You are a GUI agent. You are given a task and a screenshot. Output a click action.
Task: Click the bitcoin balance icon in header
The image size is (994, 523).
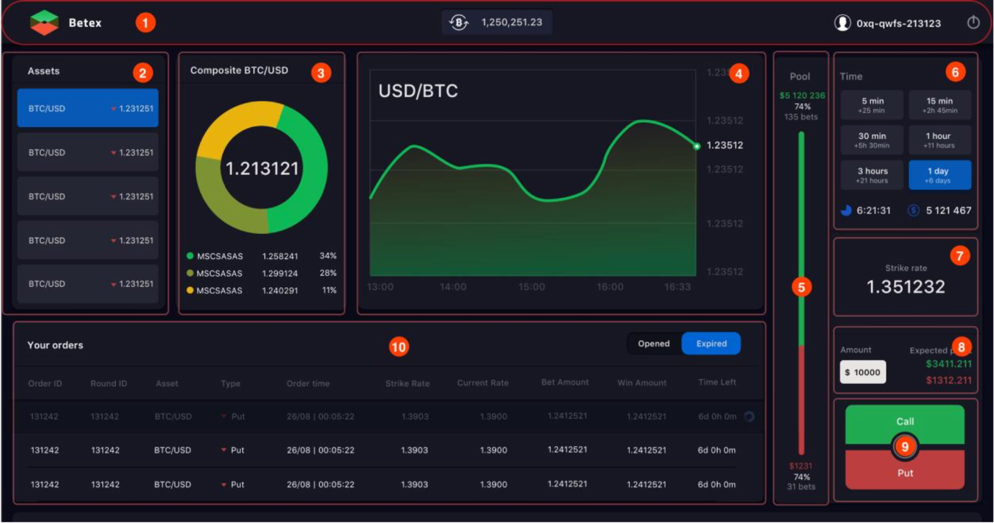(x=459, y=23)
